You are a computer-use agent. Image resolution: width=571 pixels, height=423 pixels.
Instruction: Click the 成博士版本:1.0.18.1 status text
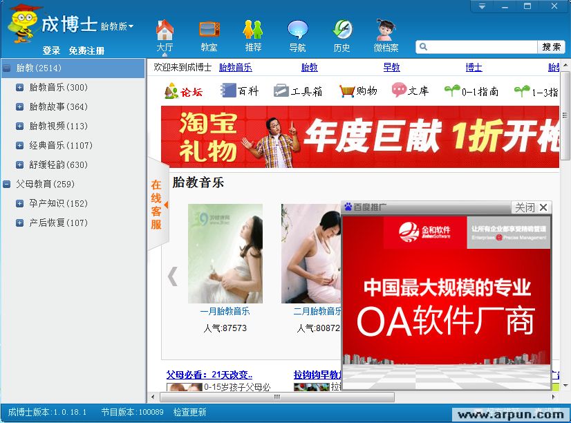tap(47, 412)
